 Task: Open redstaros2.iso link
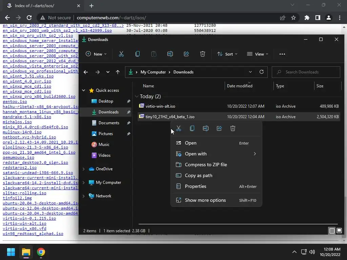pyautogui.click(x=20, y=168)
